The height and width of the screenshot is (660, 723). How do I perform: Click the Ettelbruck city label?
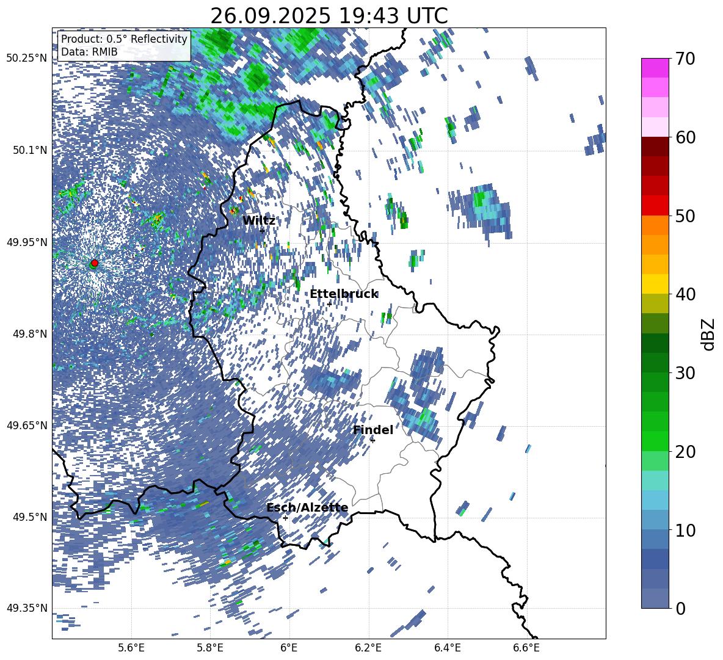[344, 294]
